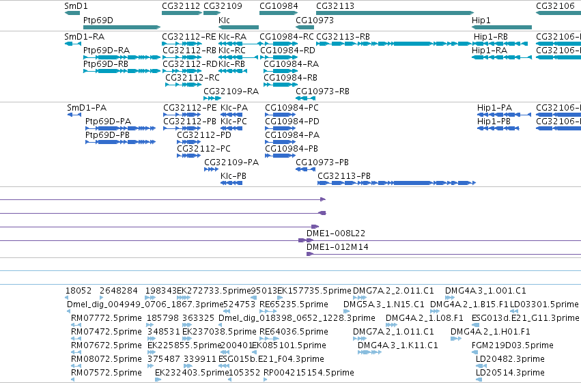This screenshot has height=383, width=581.
Task: Click the CG10984-RA transcript label
Action: pos(292,63)
